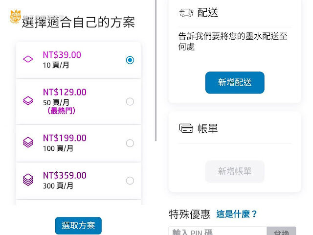The width and height of the screenshot is (313, 235).
Task: Click the greyed-out 新增帳單 button
Action: pos(235,171)
